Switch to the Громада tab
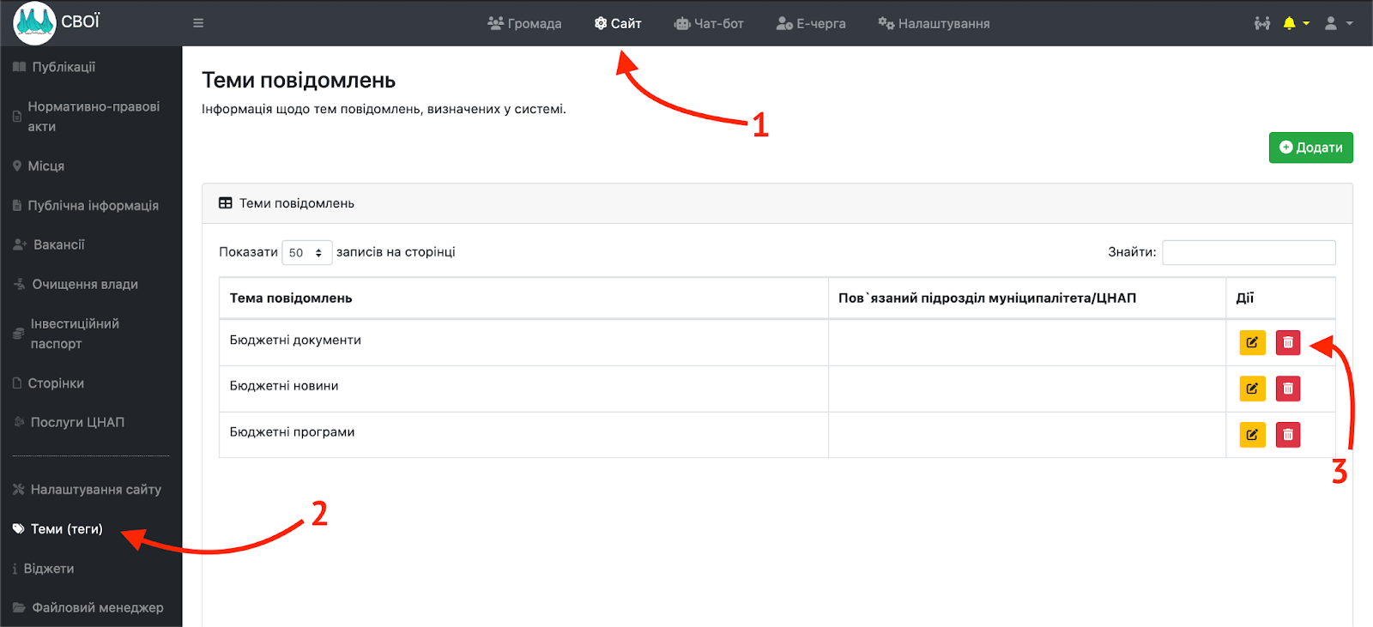 click(524, 23)
